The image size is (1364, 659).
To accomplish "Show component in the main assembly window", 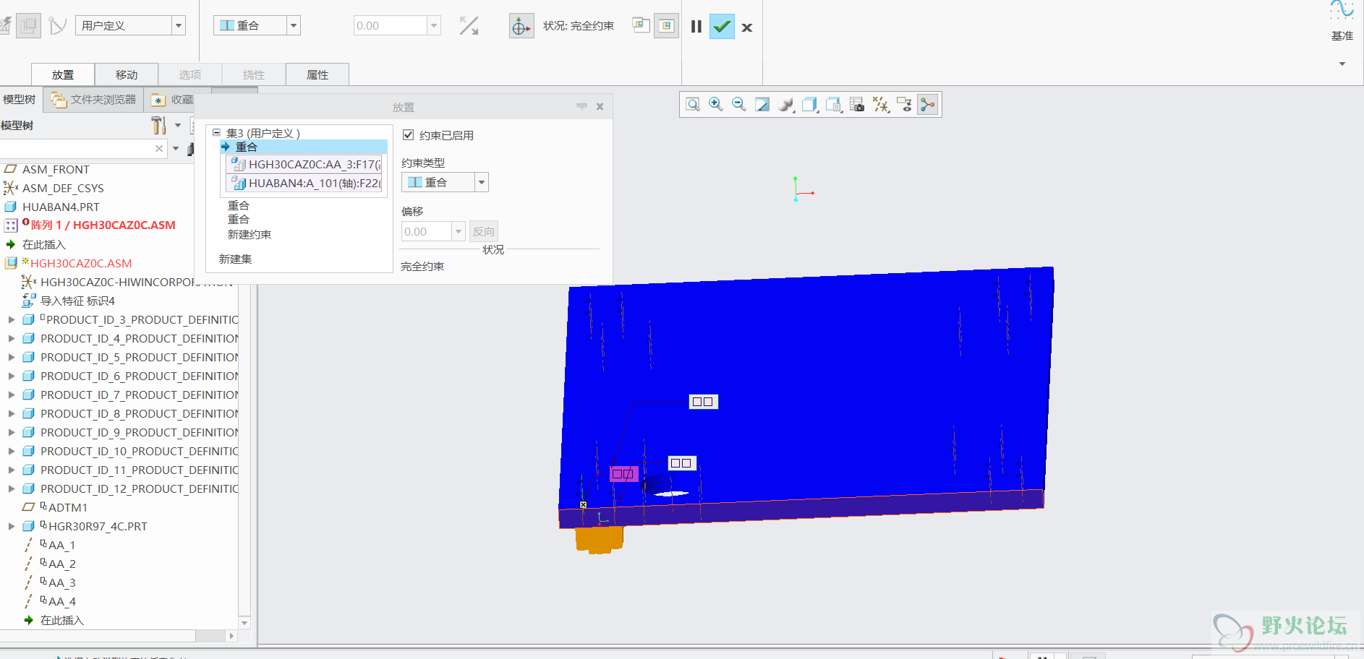I will pyautogui.click(x=666, y=26).
